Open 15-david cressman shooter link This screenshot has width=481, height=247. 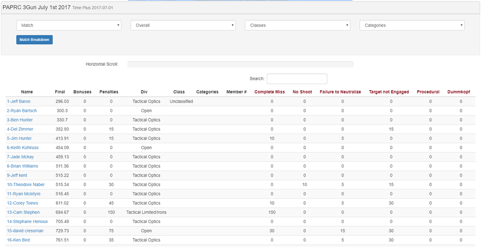point(25,231)
